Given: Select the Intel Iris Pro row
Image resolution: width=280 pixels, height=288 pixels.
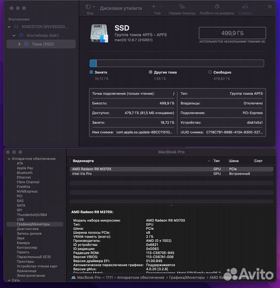Looking at the screenshot, I should click(171, 174).
